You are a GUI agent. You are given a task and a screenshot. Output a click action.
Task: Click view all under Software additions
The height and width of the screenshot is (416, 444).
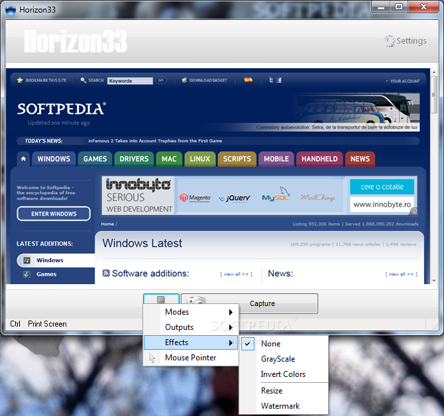click(236, 274)
